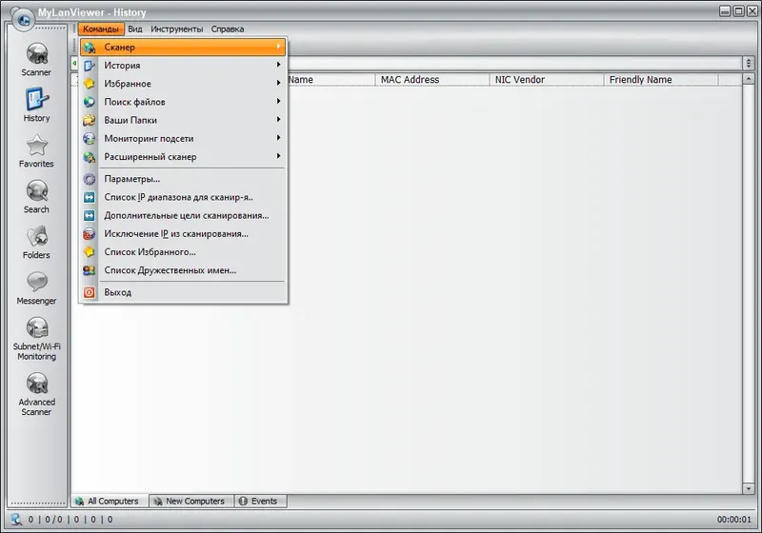Choose Выход to exit

184,292
